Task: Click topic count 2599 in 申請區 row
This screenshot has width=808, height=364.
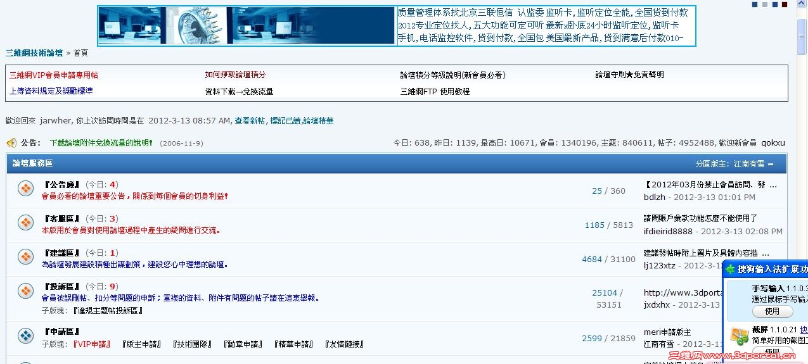Action: click(x=592, y=339)
